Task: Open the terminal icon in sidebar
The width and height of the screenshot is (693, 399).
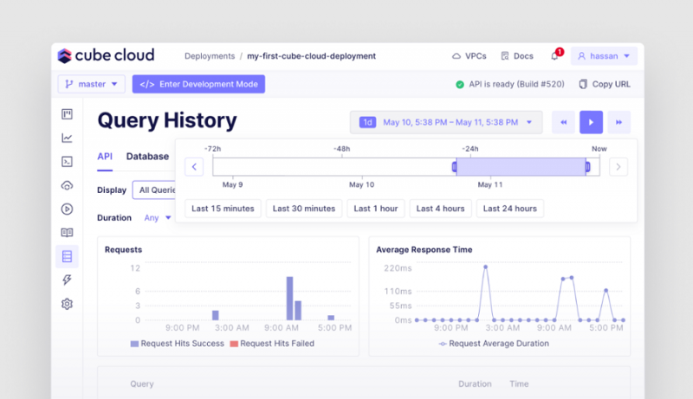Action: pyautogui.click(x=67, y=161)
